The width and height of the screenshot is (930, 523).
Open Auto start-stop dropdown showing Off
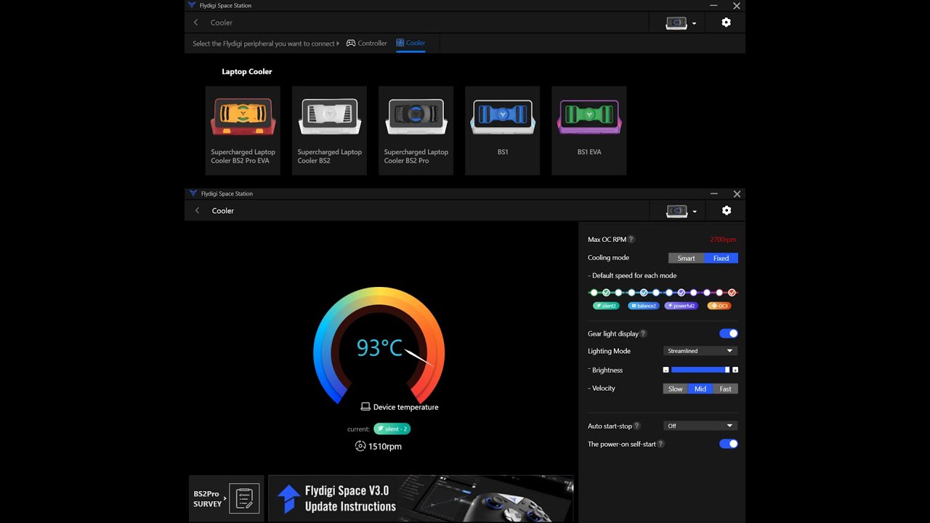click(700, 426)
